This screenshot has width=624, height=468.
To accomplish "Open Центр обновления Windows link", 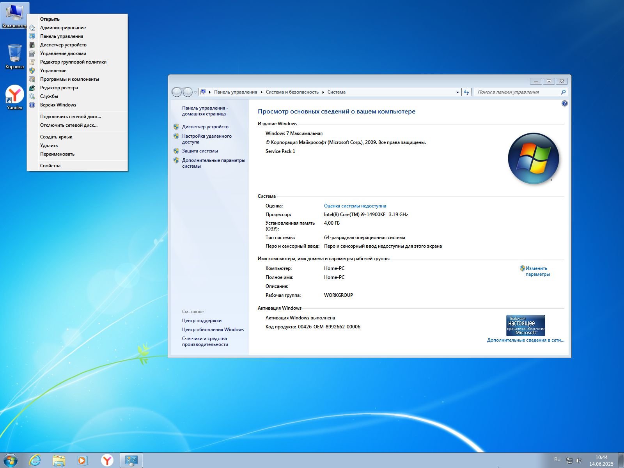I will pos(213,330).
